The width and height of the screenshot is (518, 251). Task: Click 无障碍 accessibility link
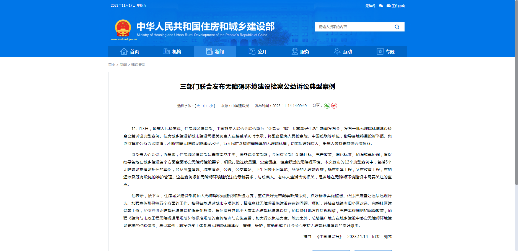coord(370,6)
